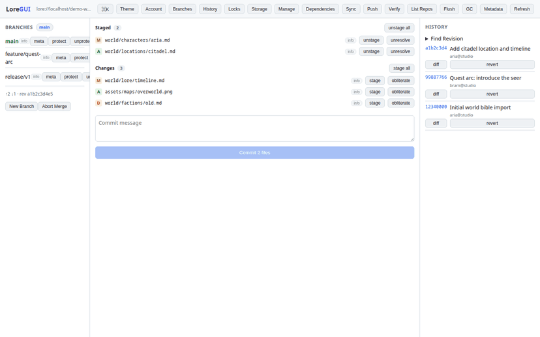
Task: Click the New Branch button
Action: pos(22,107)
